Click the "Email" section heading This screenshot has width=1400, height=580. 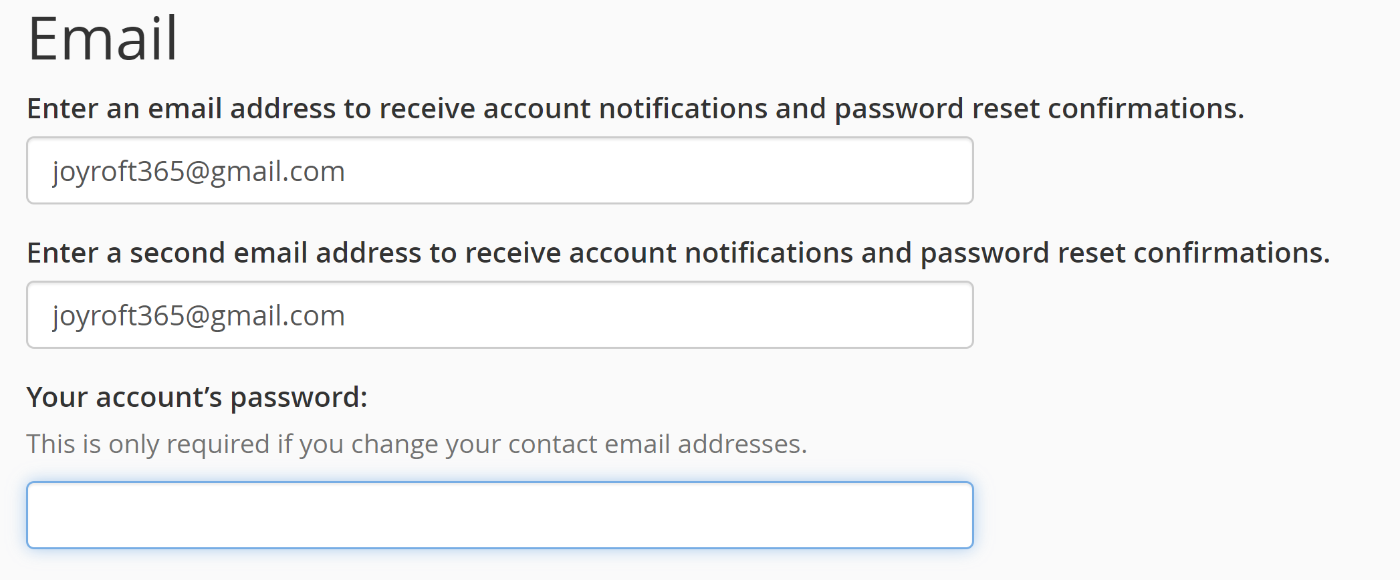point(103,39)
